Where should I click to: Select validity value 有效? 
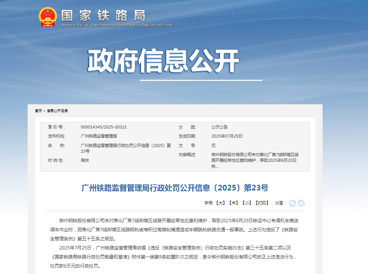click(85, 161)
